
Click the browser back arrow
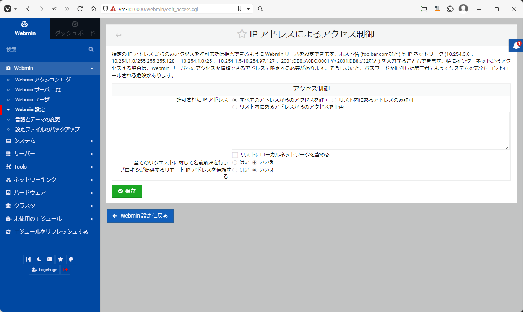click(x=28, y=9)
